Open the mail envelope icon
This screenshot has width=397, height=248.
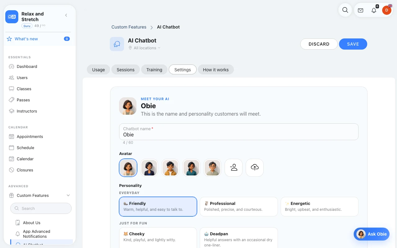(360, 10)
